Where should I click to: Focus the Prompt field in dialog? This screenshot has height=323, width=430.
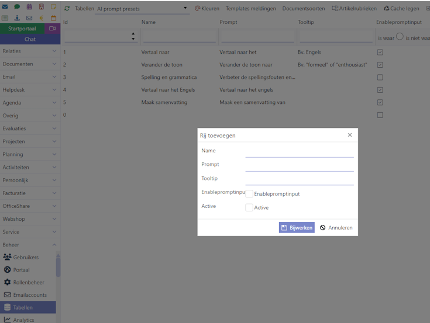pyautogui.click(x=300, y=166)
